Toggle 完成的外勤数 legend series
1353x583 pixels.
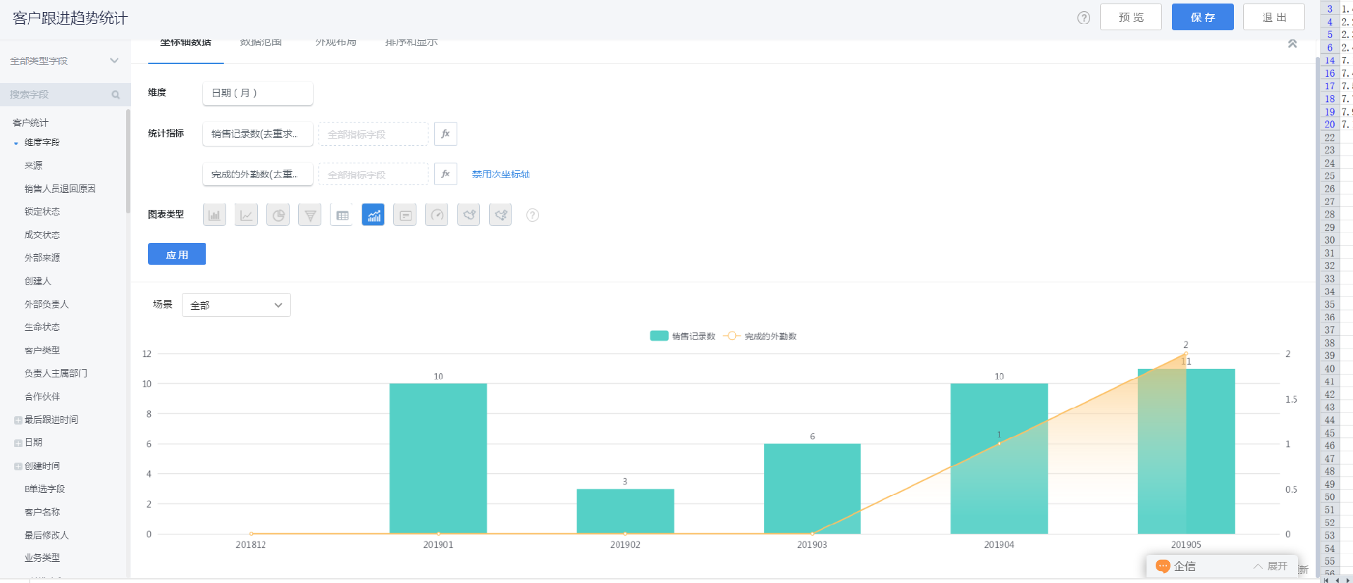click(x=760, y=336)
